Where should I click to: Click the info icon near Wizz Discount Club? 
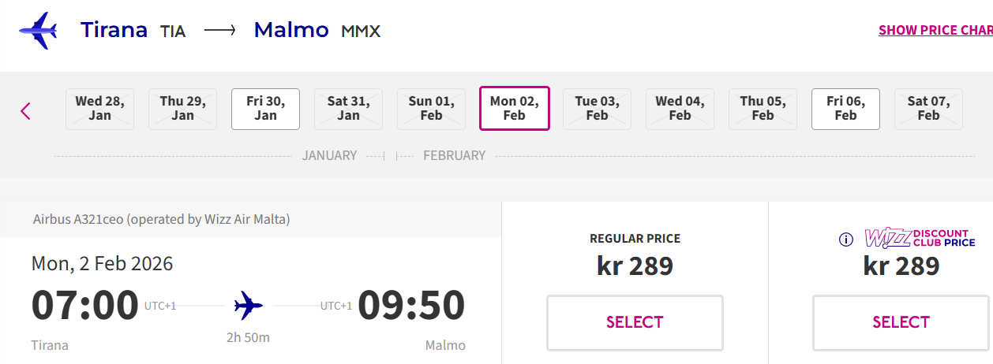coord(846,240)
